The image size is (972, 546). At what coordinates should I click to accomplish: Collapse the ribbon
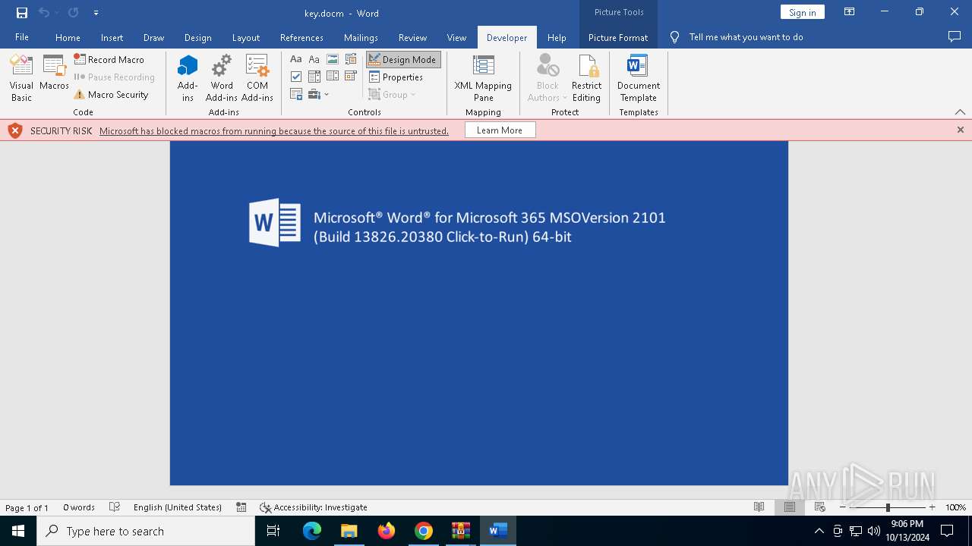pos(960,111)
